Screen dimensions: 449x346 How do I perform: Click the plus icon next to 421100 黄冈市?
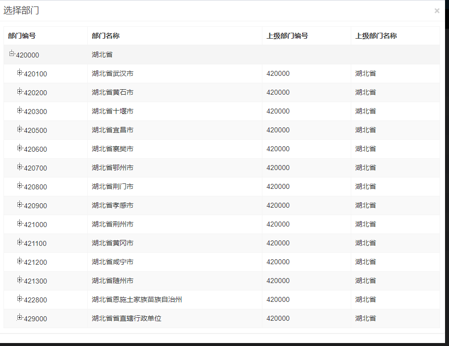[19, 243]
